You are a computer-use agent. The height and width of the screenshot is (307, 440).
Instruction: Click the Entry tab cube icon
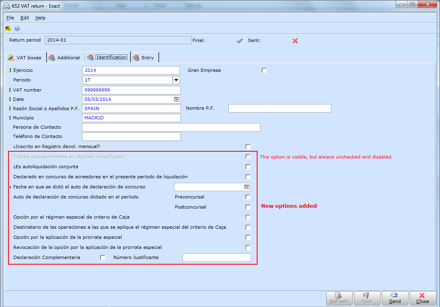click(x=136, y=58)
